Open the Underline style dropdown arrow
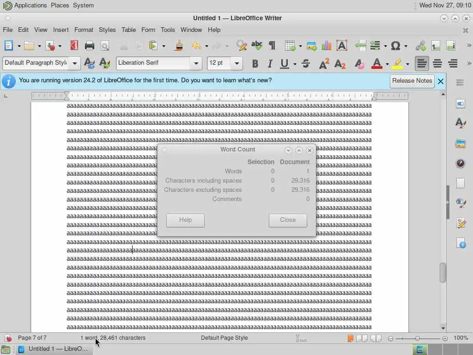 (x=295, y=64)
